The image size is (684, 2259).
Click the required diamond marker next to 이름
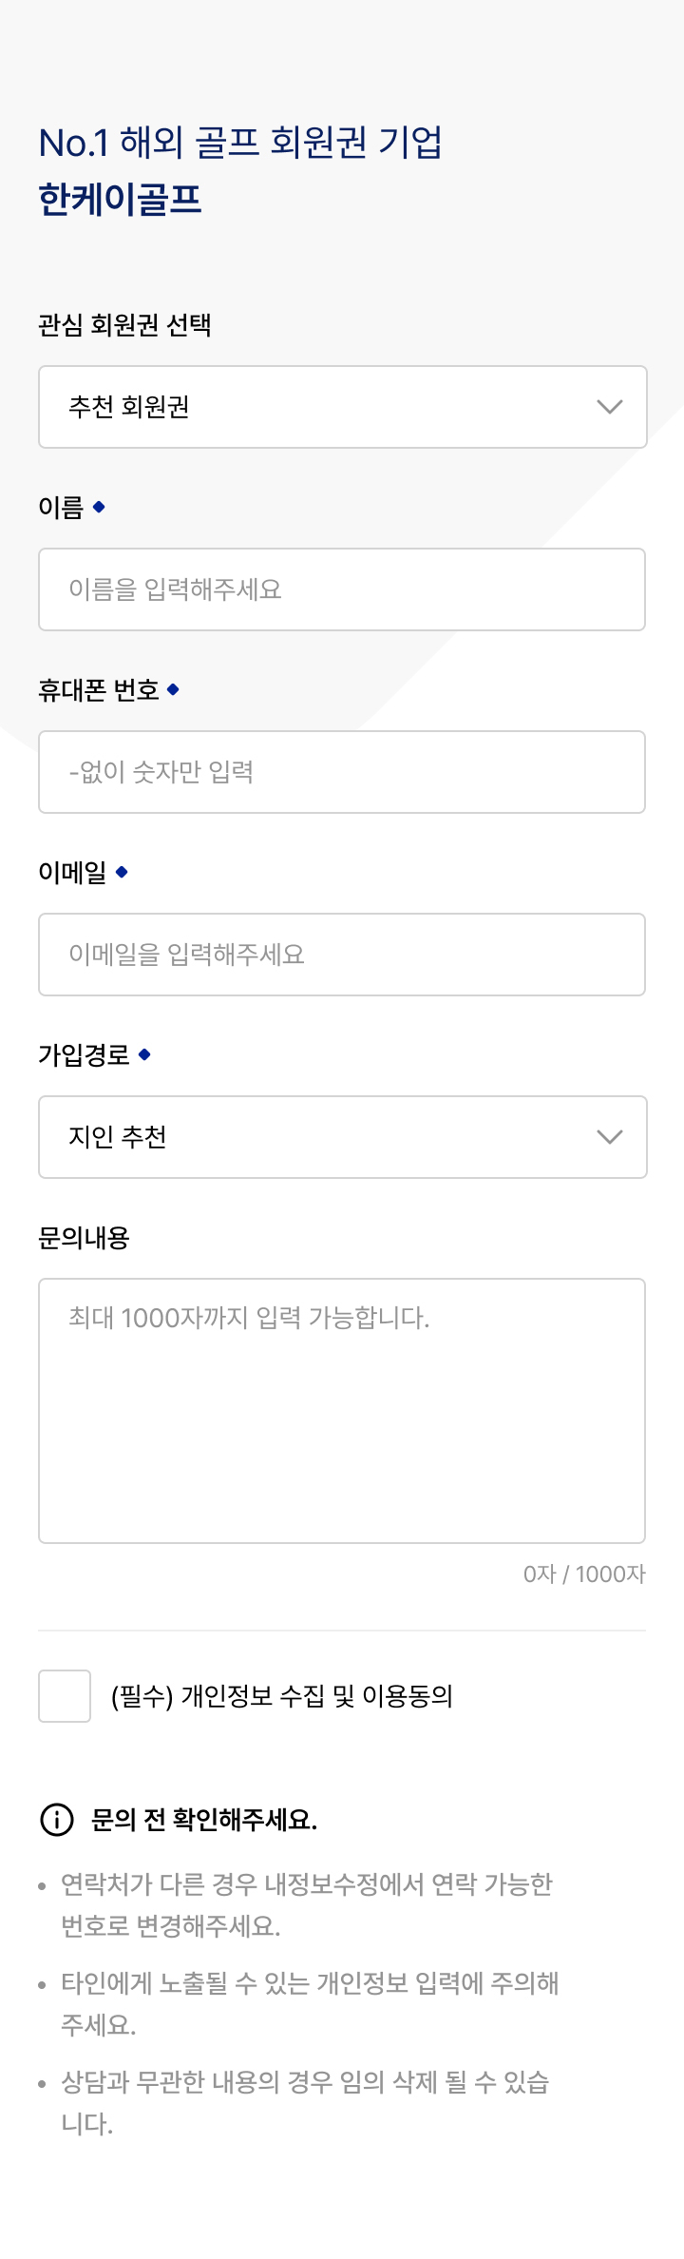click(x=99, y=507)
